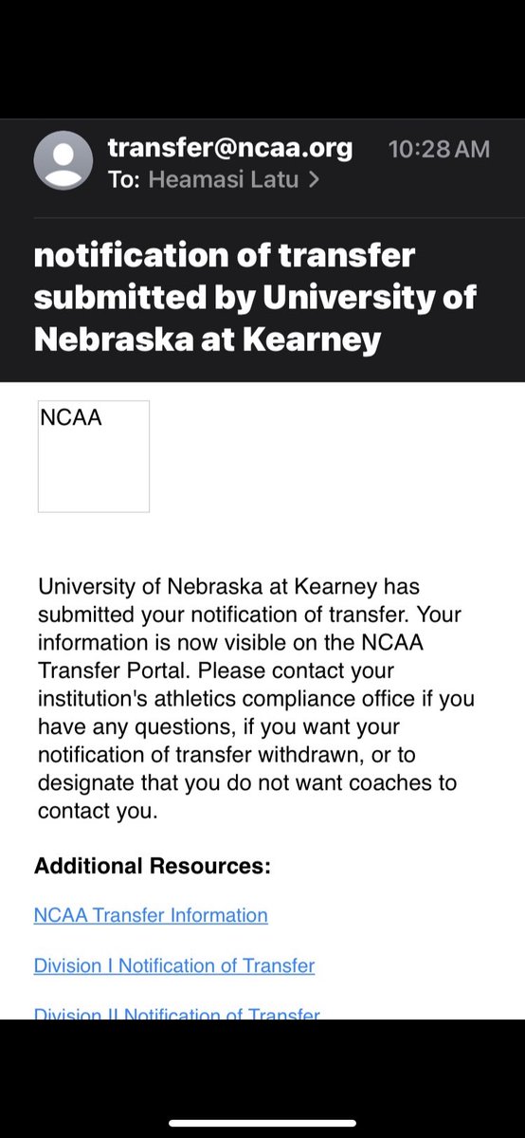
Task: Select the transfer@ncaa.org sender address
Action: click(230, 148)
